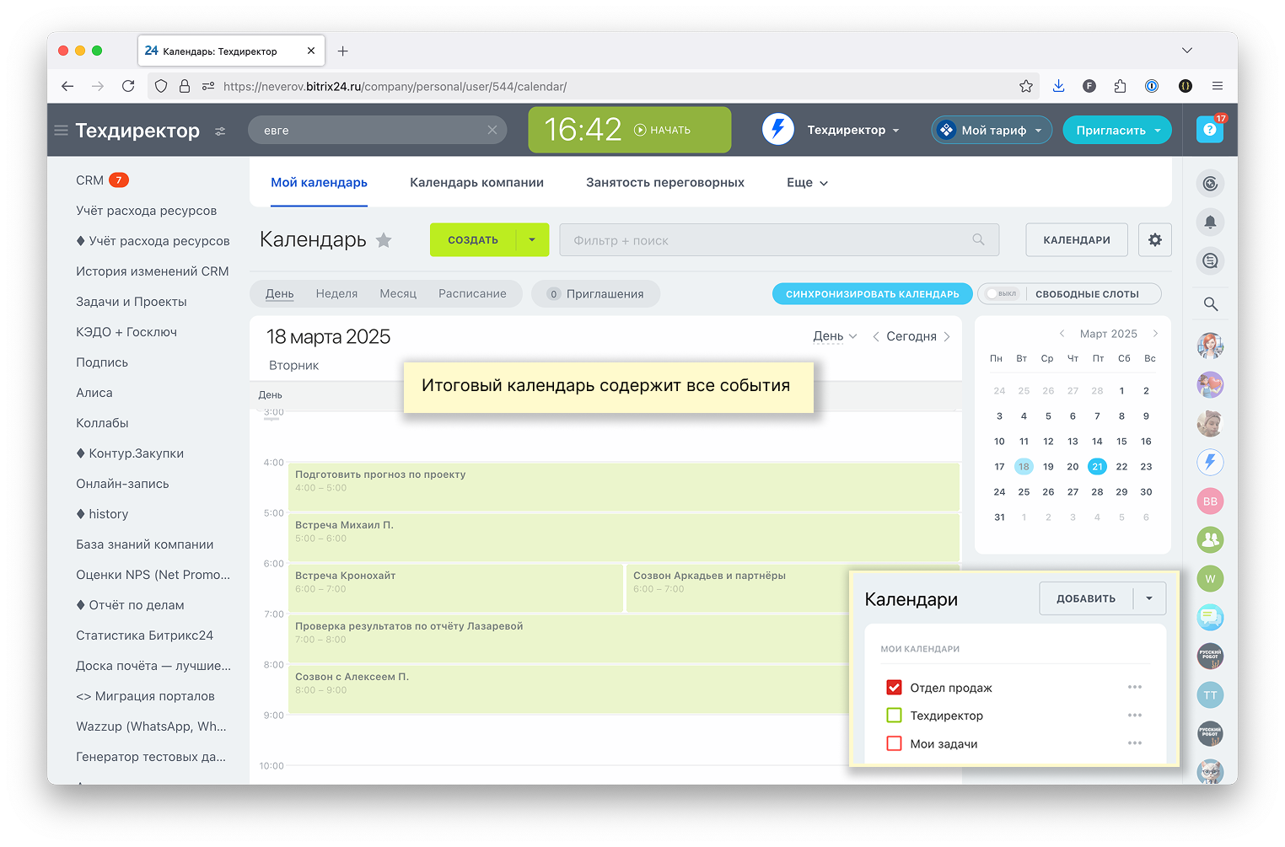Click the browser address bar URL

point(395,86)
